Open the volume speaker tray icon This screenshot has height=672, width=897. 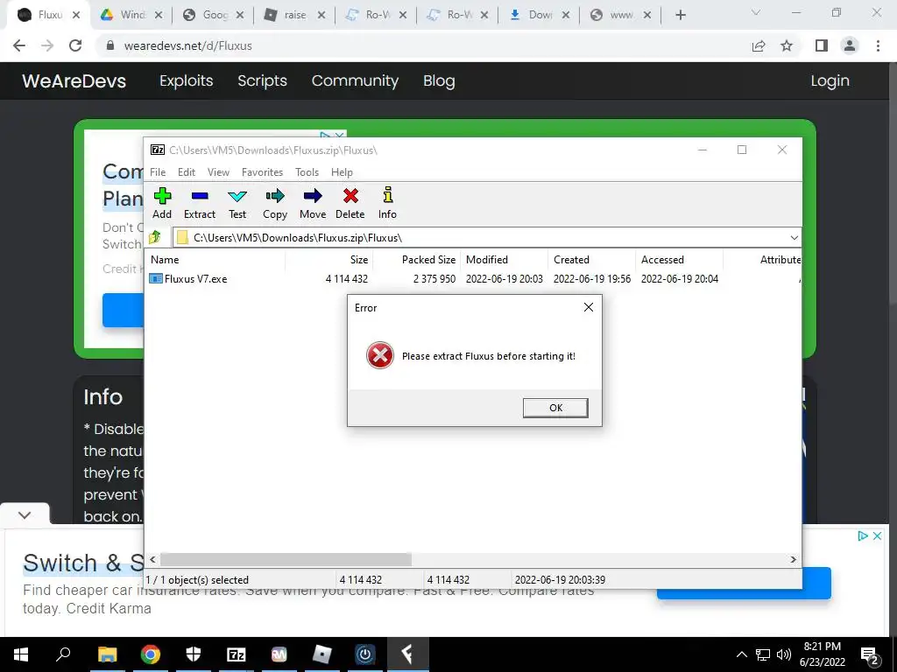coord(784,654)
